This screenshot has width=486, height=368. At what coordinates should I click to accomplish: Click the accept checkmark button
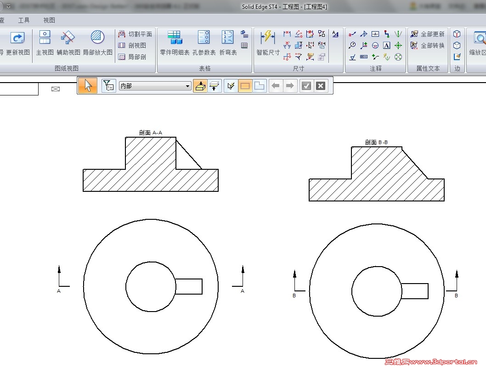coord(306,86)
